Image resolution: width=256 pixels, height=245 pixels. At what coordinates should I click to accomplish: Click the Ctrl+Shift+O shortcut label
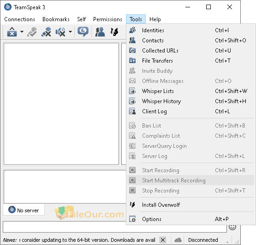tap(230, 41)
